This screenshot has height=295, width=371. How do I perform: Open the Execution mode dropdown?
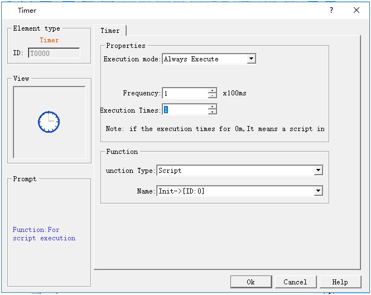251,59
